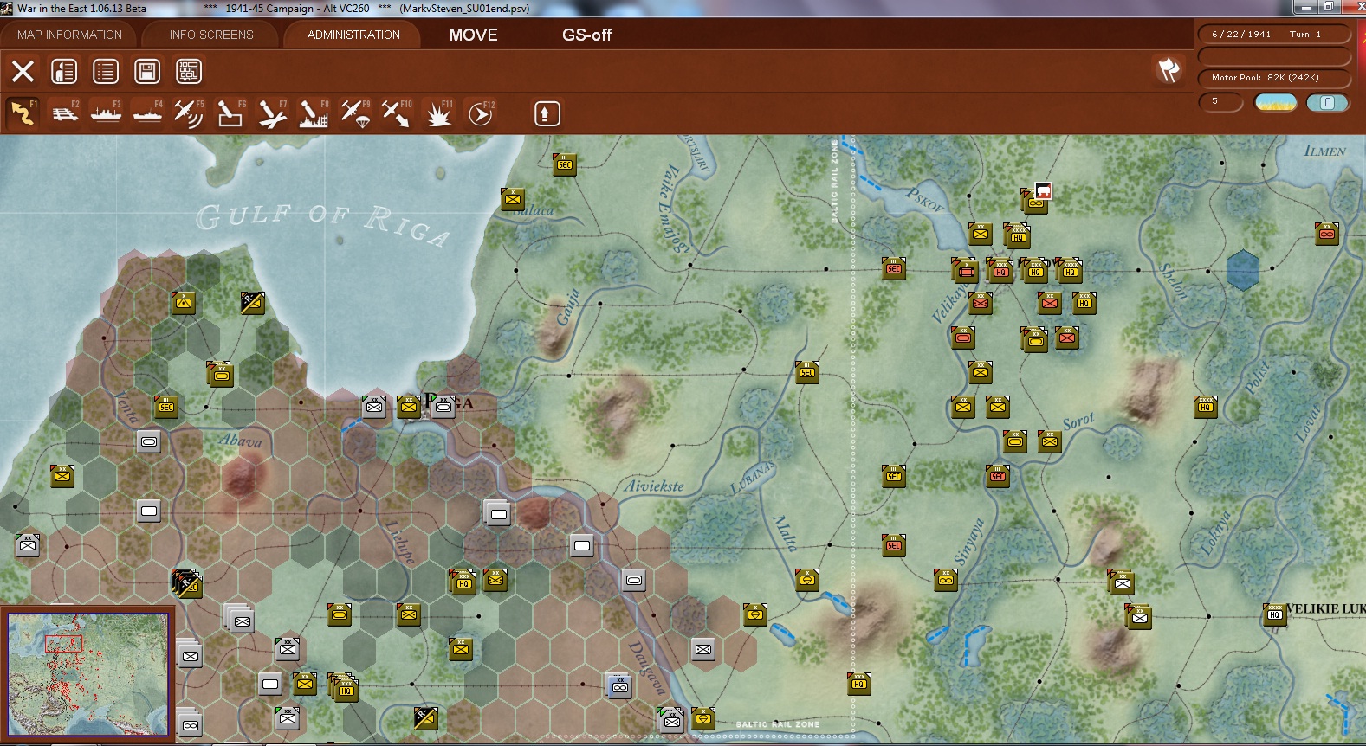Click the X exit icon in Administration toolbar
The height and width of the screenshot is (746, 1366).
point(23,71)
